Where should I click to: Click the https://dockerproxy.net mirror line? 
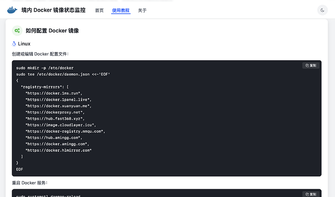click(x=55, y=112)
